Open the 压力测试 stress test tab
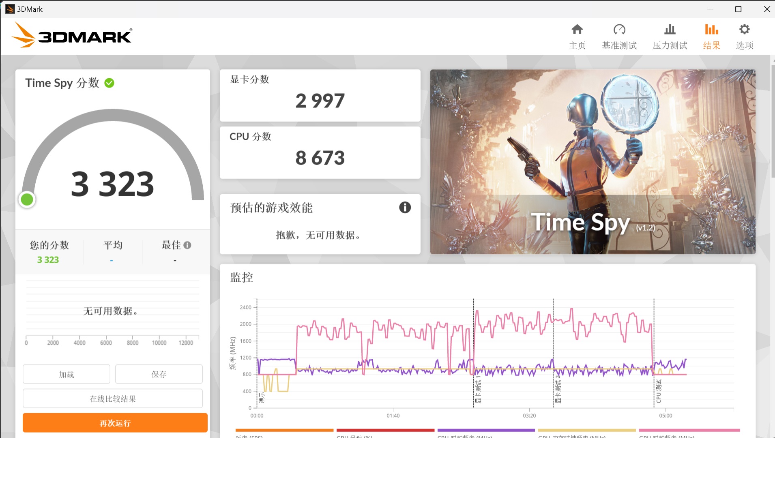 point(670,36)
